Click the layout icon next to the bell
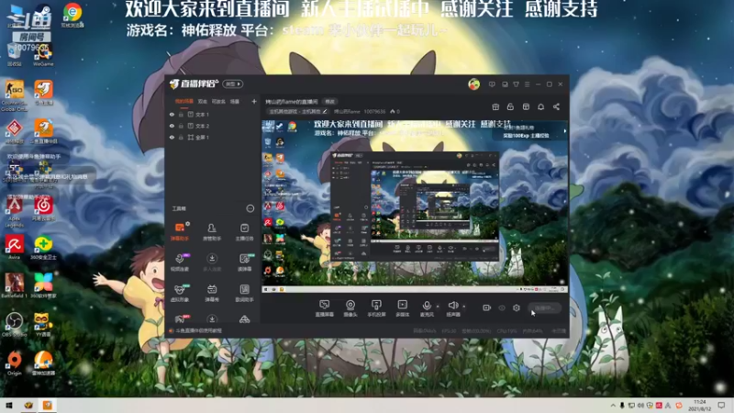The width and height of the screenshot is (734, 413). click(526, 106)
